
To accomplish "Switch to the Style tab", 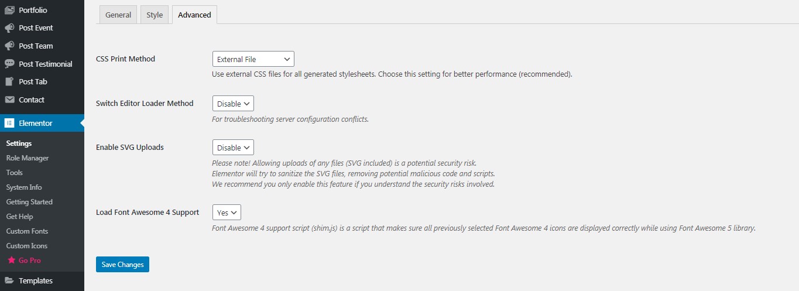I will click(x=155, y=15).
